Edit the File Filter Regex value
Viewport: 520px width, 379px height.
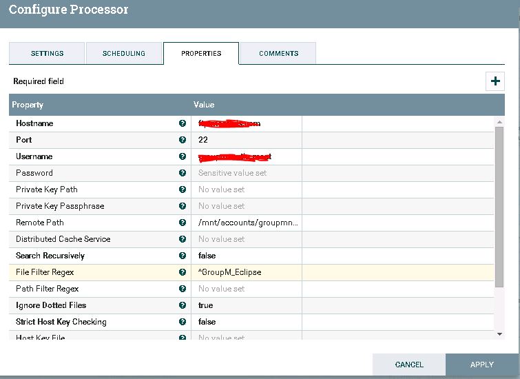tap(247, 272)
